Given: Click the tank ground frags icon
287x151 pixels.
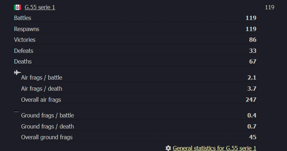Looking at the screenshot, I should [16, 111].
